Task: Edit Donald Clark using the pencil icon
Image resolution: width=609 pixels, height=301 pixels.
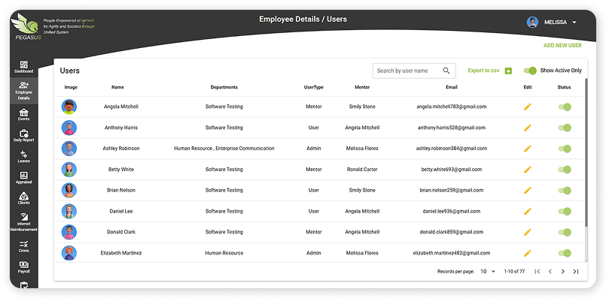Action: click(528, 232)
